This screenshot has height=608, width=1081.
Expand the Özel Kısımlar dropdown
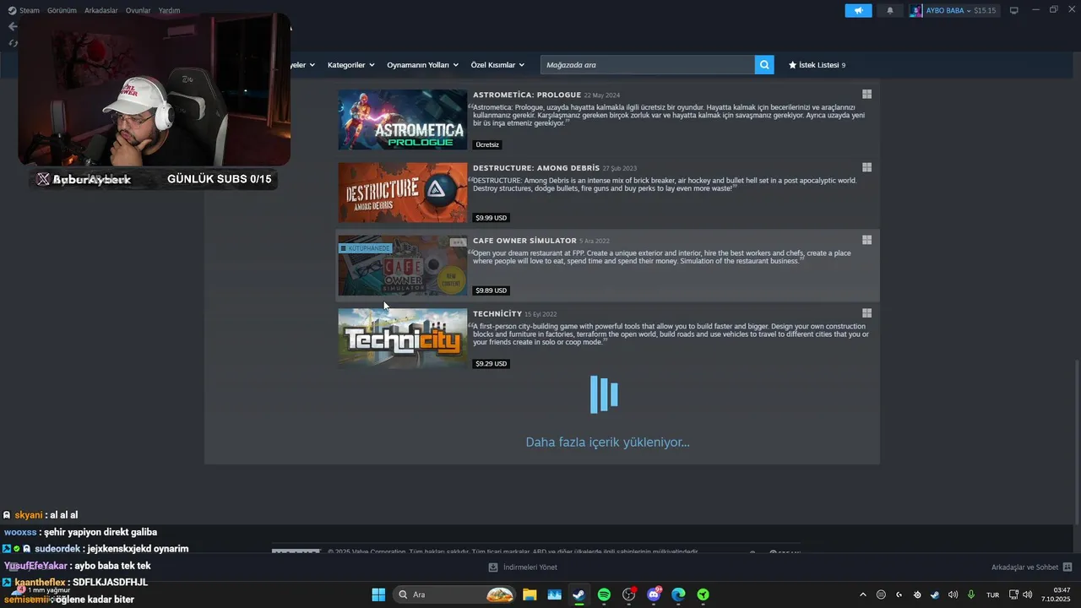[497, 65]
